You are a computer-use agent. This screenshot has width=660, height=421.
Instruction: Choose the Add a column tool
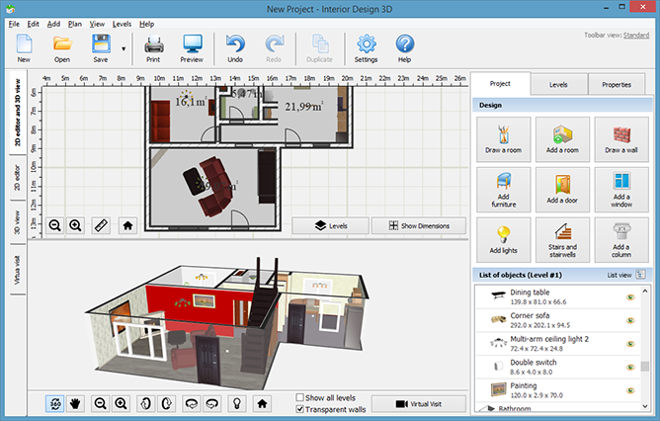click(x=621, y=240)
